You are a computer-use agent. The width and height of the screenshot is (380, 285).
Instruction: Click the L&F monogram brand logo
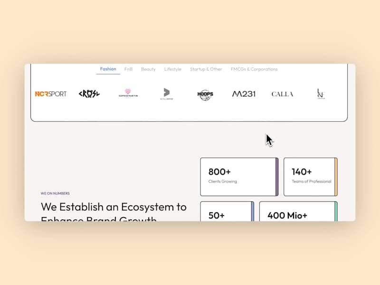pos(321,94)
